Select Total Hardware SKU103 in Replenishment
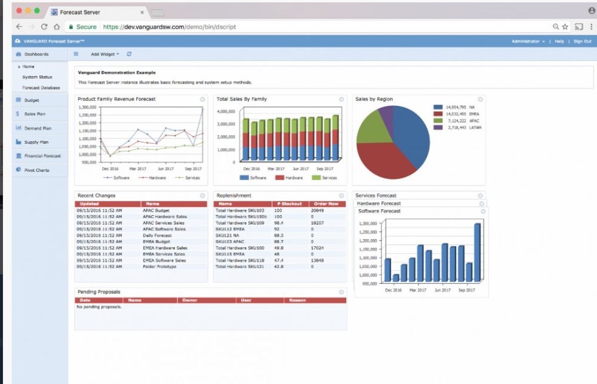 pyautogui.click(x=280, y=210)
